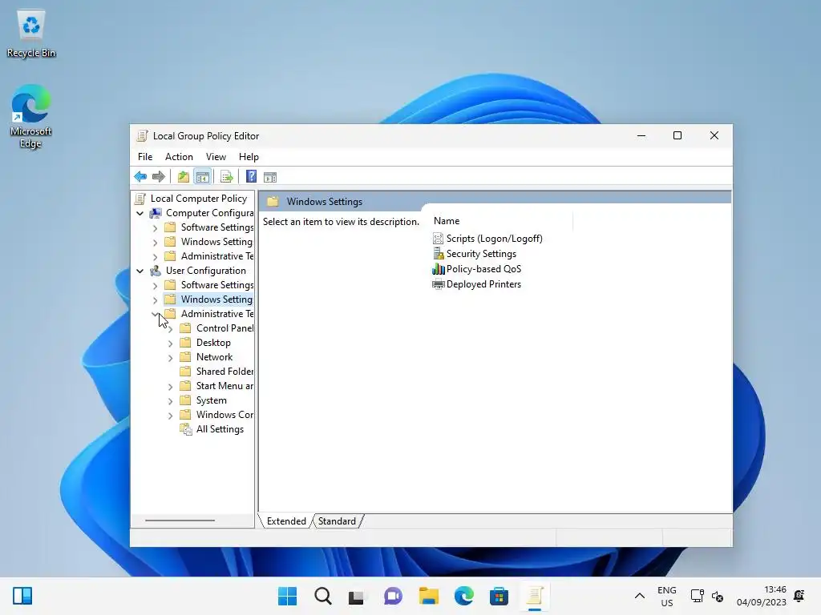Open Microsoft Edge on taskbar
Image resolution: width=821 pixels, height=615 pixels.
pyautogui.click(x=463, y=596)
